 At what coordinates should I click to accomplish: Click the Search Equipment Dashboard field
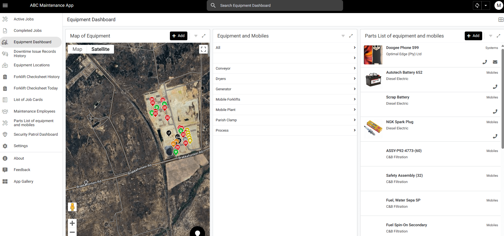click(275, 5)
